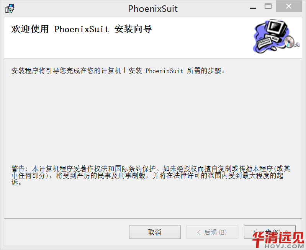The height and width of the screenshot is (250, 306).
Task: Continue with the 下一步(N) button
Action: click(x=270, y=232)
